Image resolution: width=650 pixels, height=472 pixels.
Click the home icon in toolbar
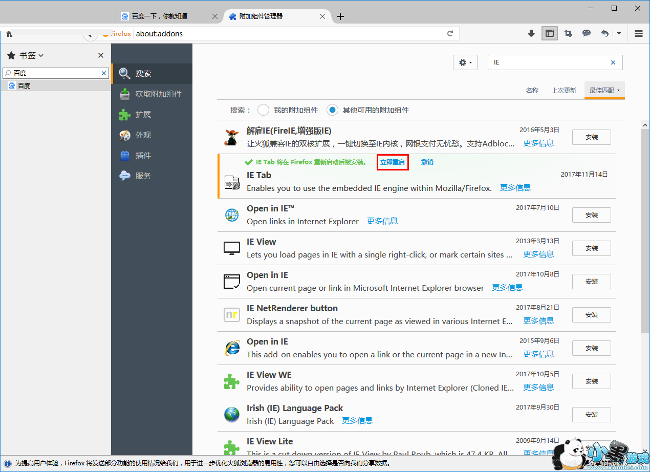coord(9,33)
